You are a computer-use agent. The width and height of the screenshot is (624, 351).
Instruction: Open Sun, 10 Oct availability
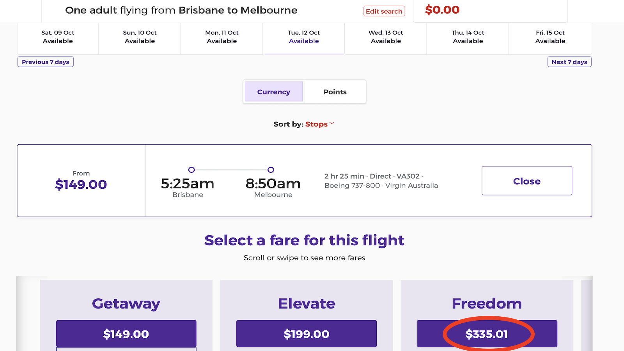pos(139,37)
